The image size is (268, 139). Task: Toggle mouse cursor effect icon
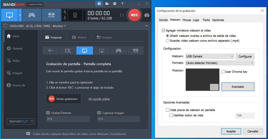click(65, 12)
